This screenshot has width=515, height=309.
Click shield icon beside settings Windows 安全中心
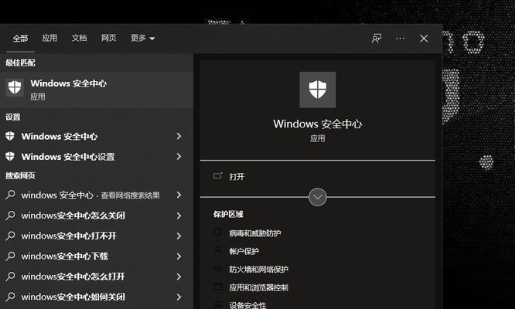click(x=10, y=136)
